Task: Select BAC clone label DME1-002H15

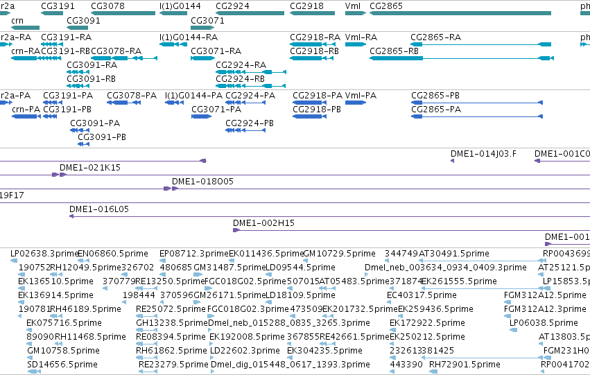Action: tap(263, 223)
